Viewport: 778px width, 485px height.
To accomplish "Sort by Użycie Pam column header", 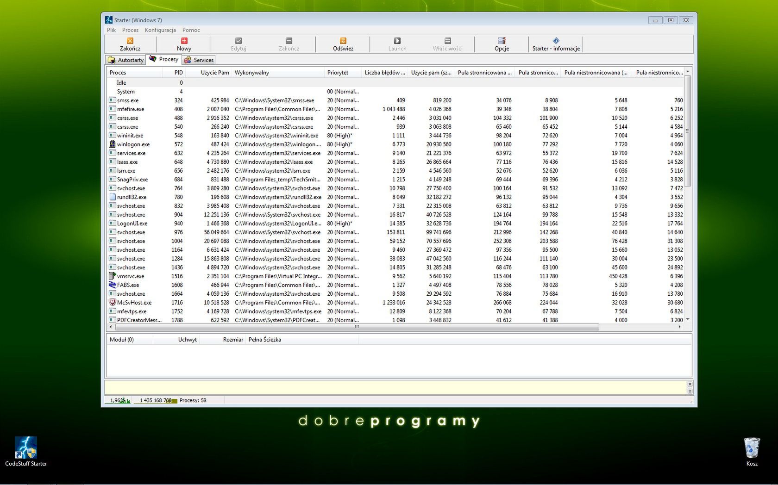I will pyautogui.click(x=208, y=73).
